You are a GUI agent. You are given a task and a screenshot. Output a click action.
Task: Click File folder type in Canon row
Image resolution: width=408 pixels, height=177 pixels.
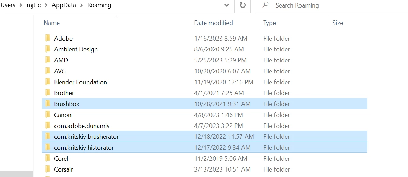click(x=277, y=115)
